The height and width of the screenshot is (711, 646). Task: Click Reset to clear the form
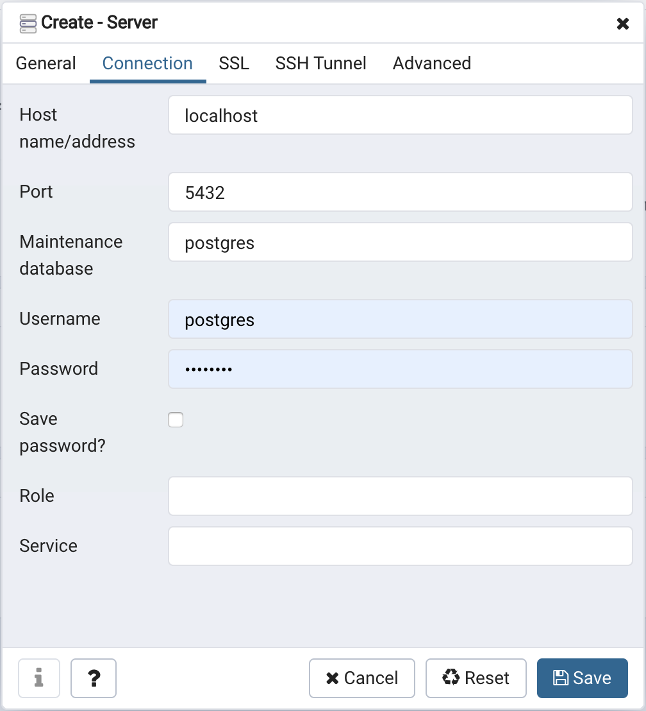tap(476, 678)
